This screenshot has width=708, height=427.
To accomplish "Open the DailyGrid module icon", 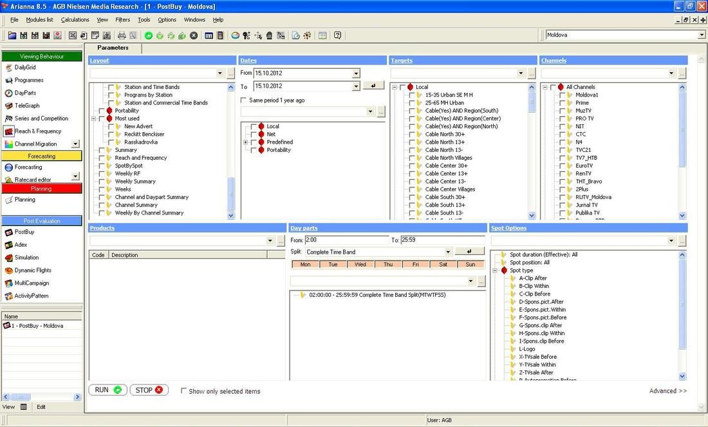I will click(8, 68).
